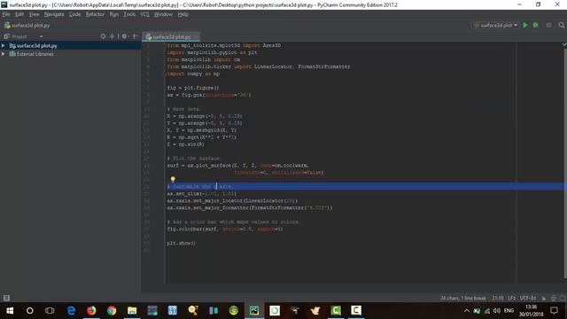Image resolution: width=567 pixels, height=319 pixels.
Task: Open the Edit menu
Action: click(19, 14)
